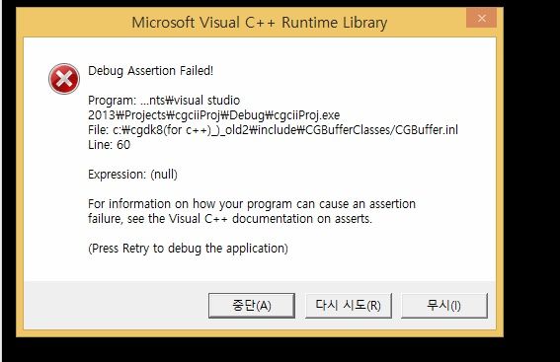Click the Line: 60 text
Viewport: 560px width, 362px height.
(x=109, y=145)
